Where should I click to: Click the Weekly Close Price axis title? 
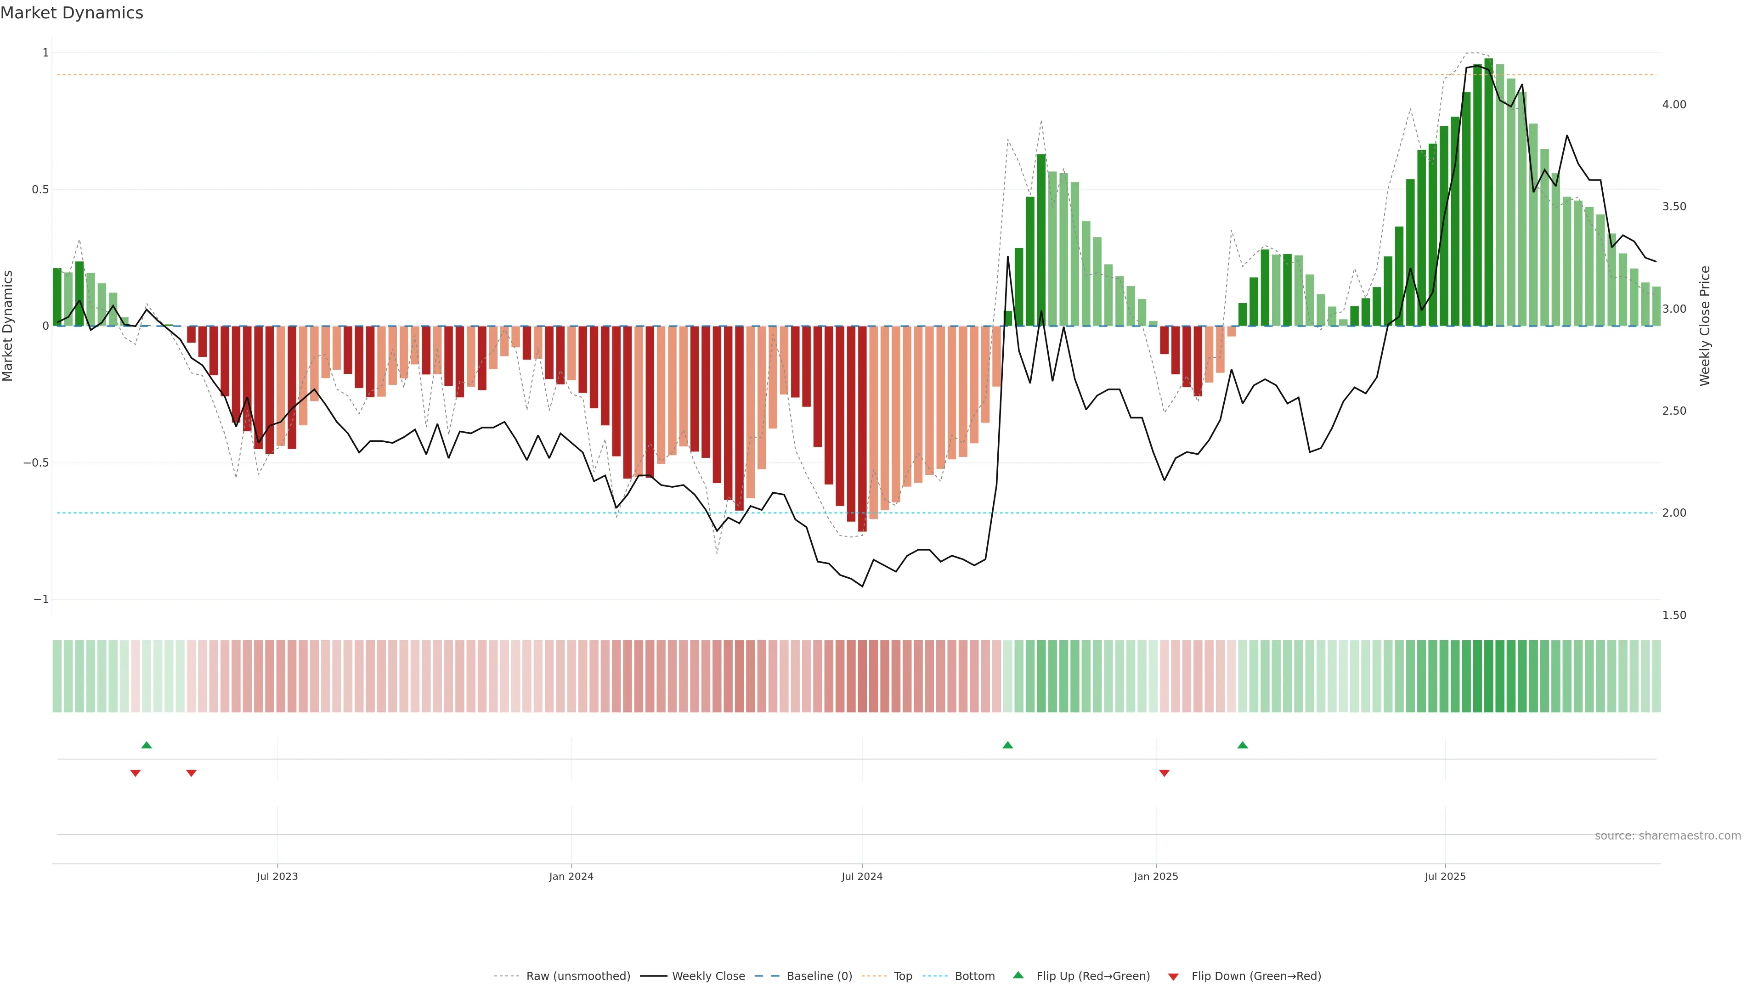pos(1704,326)
